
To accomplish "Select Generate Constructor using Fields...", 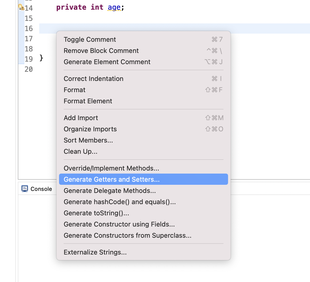I will [143, 224].
